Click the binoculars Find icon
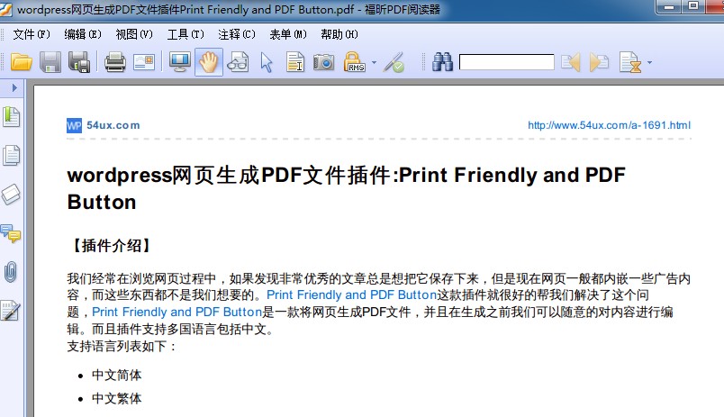This screenshot has width=724, height=417. click(x=442, y=62)
